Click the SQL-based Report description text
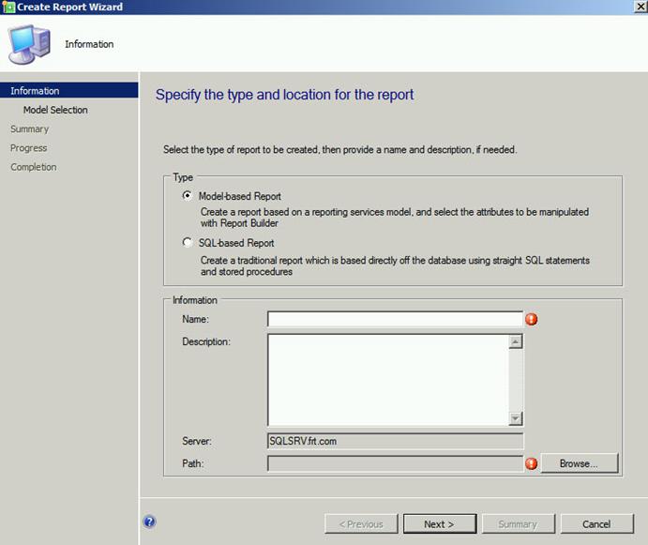The width and height of the screenshot is (648, 545). 395,265
